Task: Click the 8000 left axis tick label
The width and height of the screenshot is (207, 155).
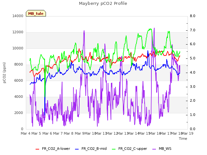Action: pyautogui.click(x=19, y=65)
